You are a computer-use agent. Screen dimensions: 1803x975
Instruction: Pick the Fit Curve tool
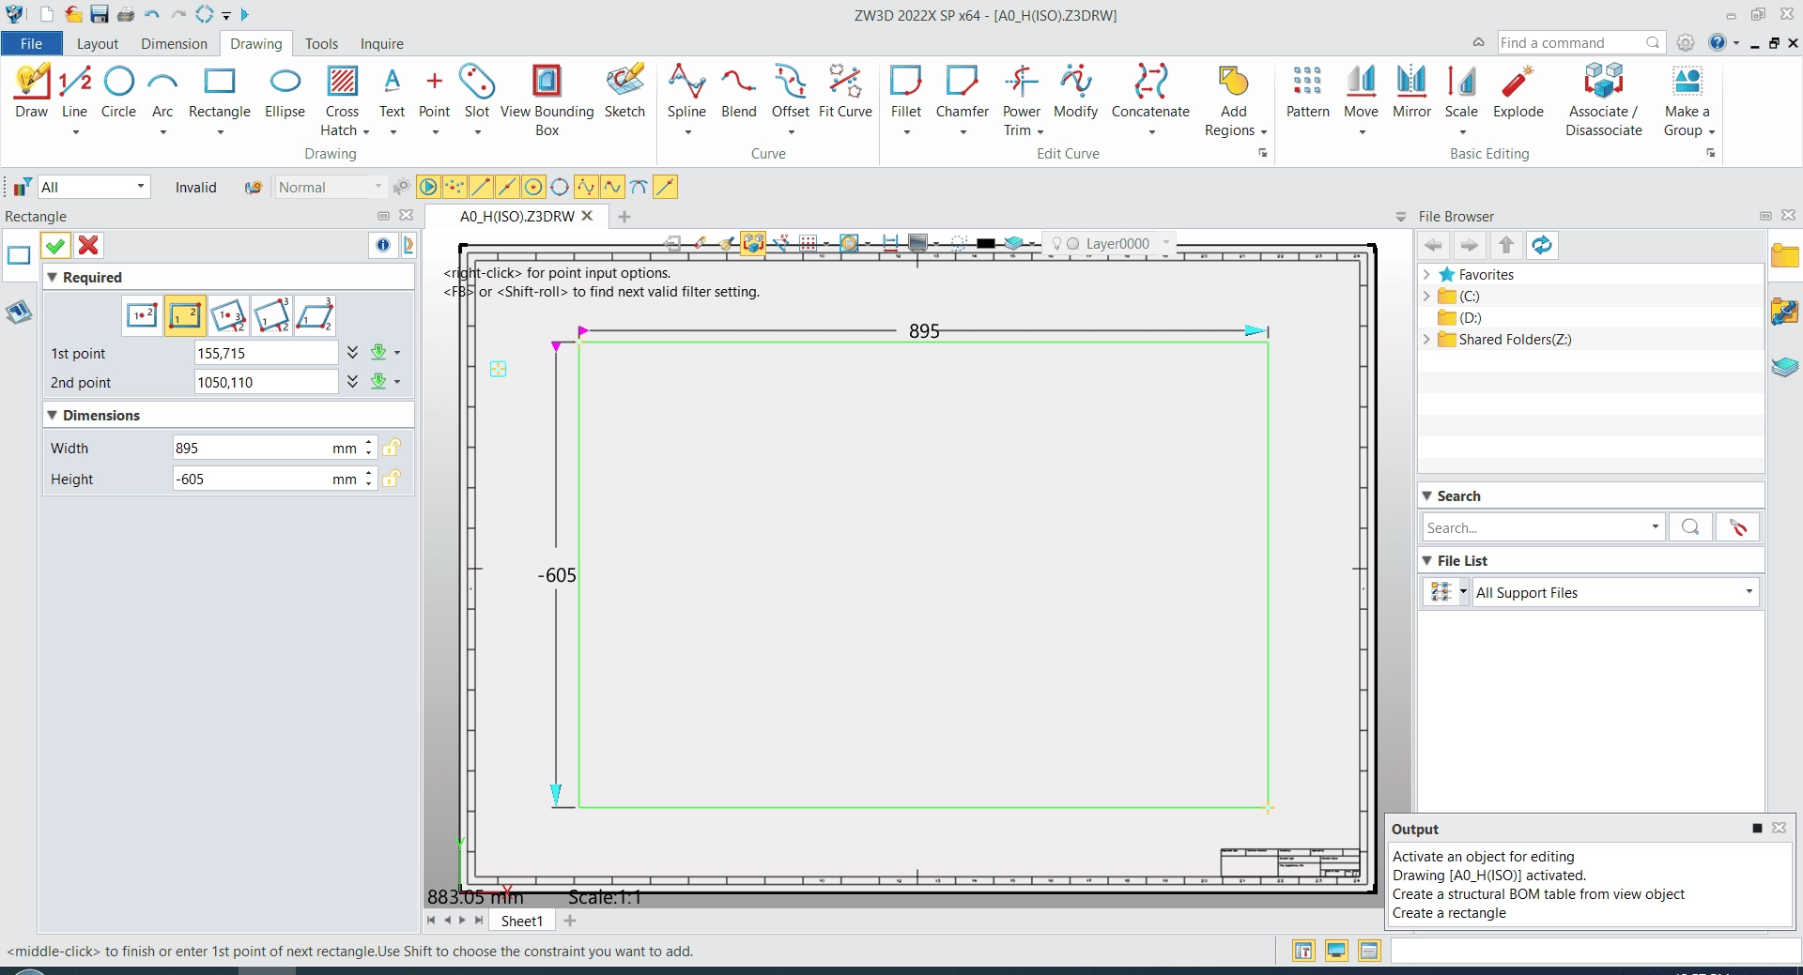pos(845,94)
